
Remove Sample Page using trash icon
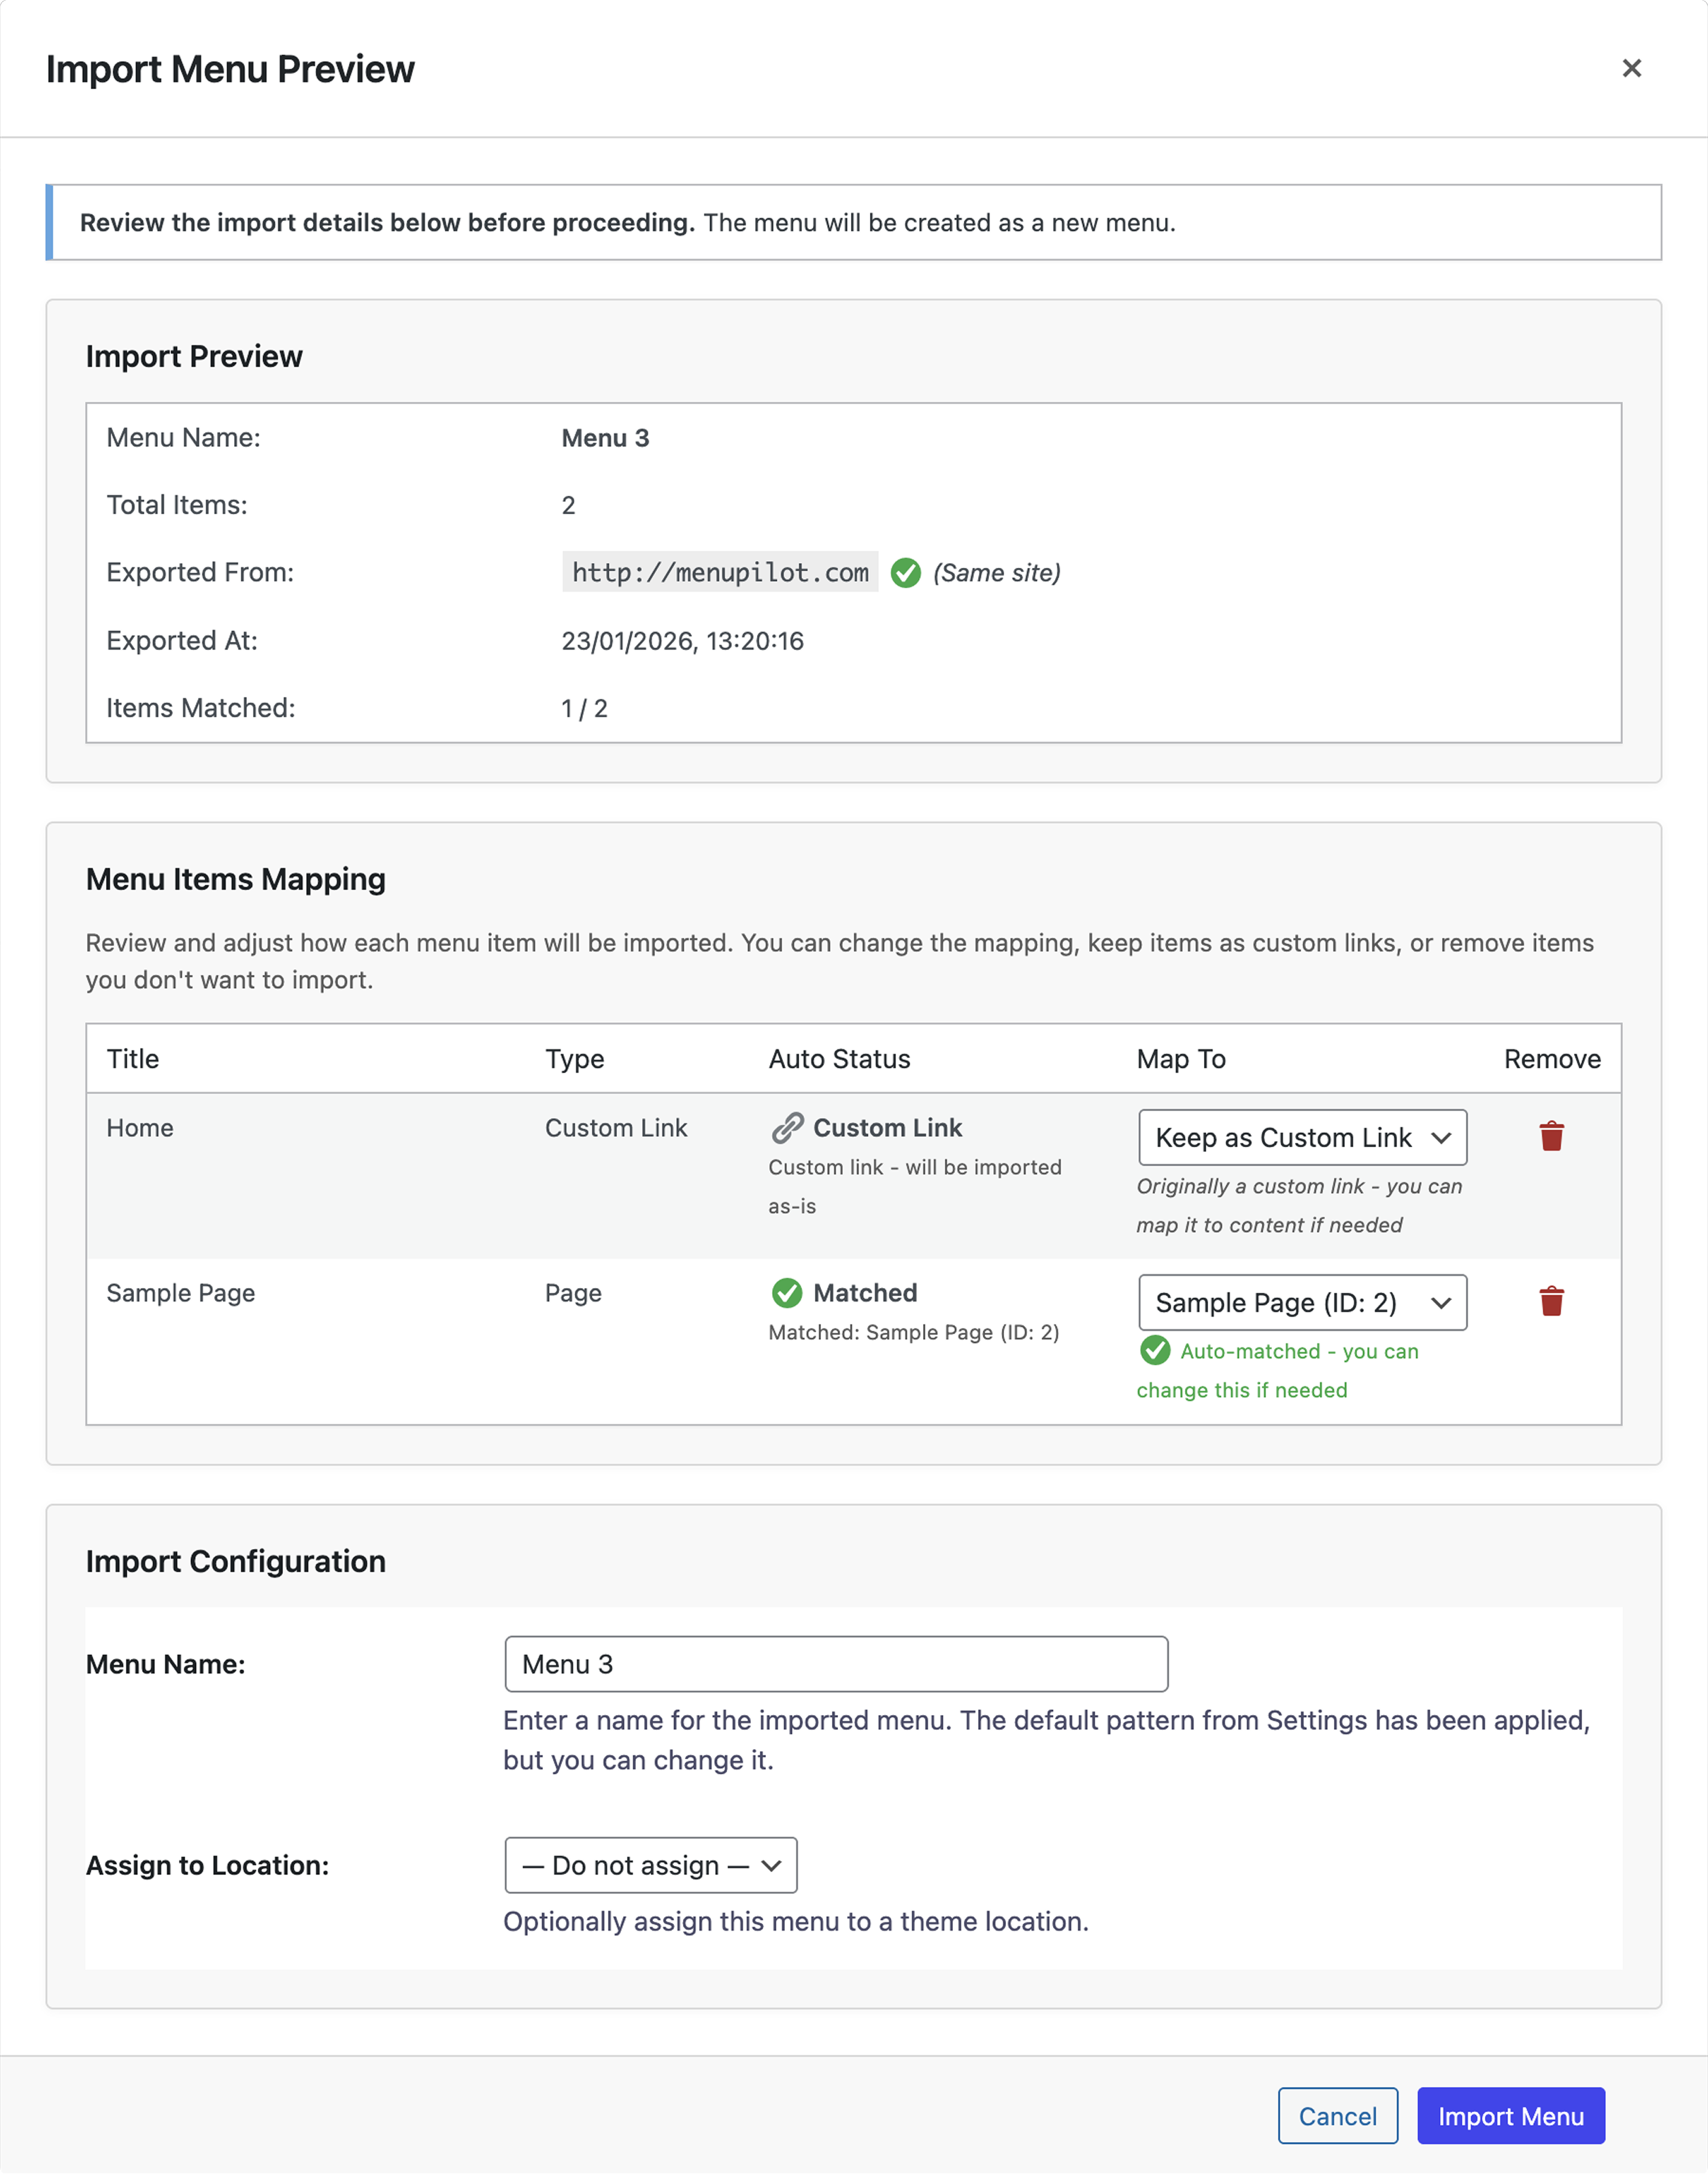point(1551,1302)
